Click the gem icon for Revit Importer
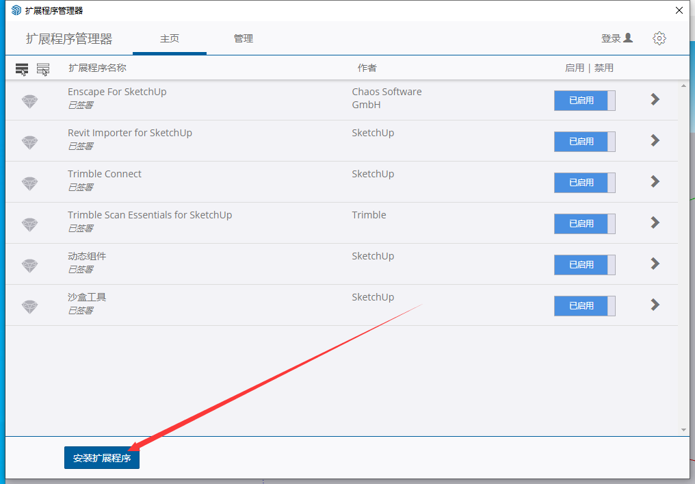The image size is (695, 484). [29, 142]
